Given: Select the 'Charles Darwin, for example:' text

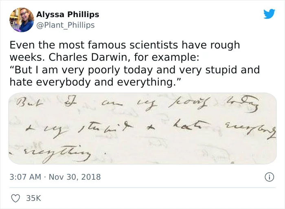Looking at the screenshot, I should pyautogui.click(x=124, y=57).
